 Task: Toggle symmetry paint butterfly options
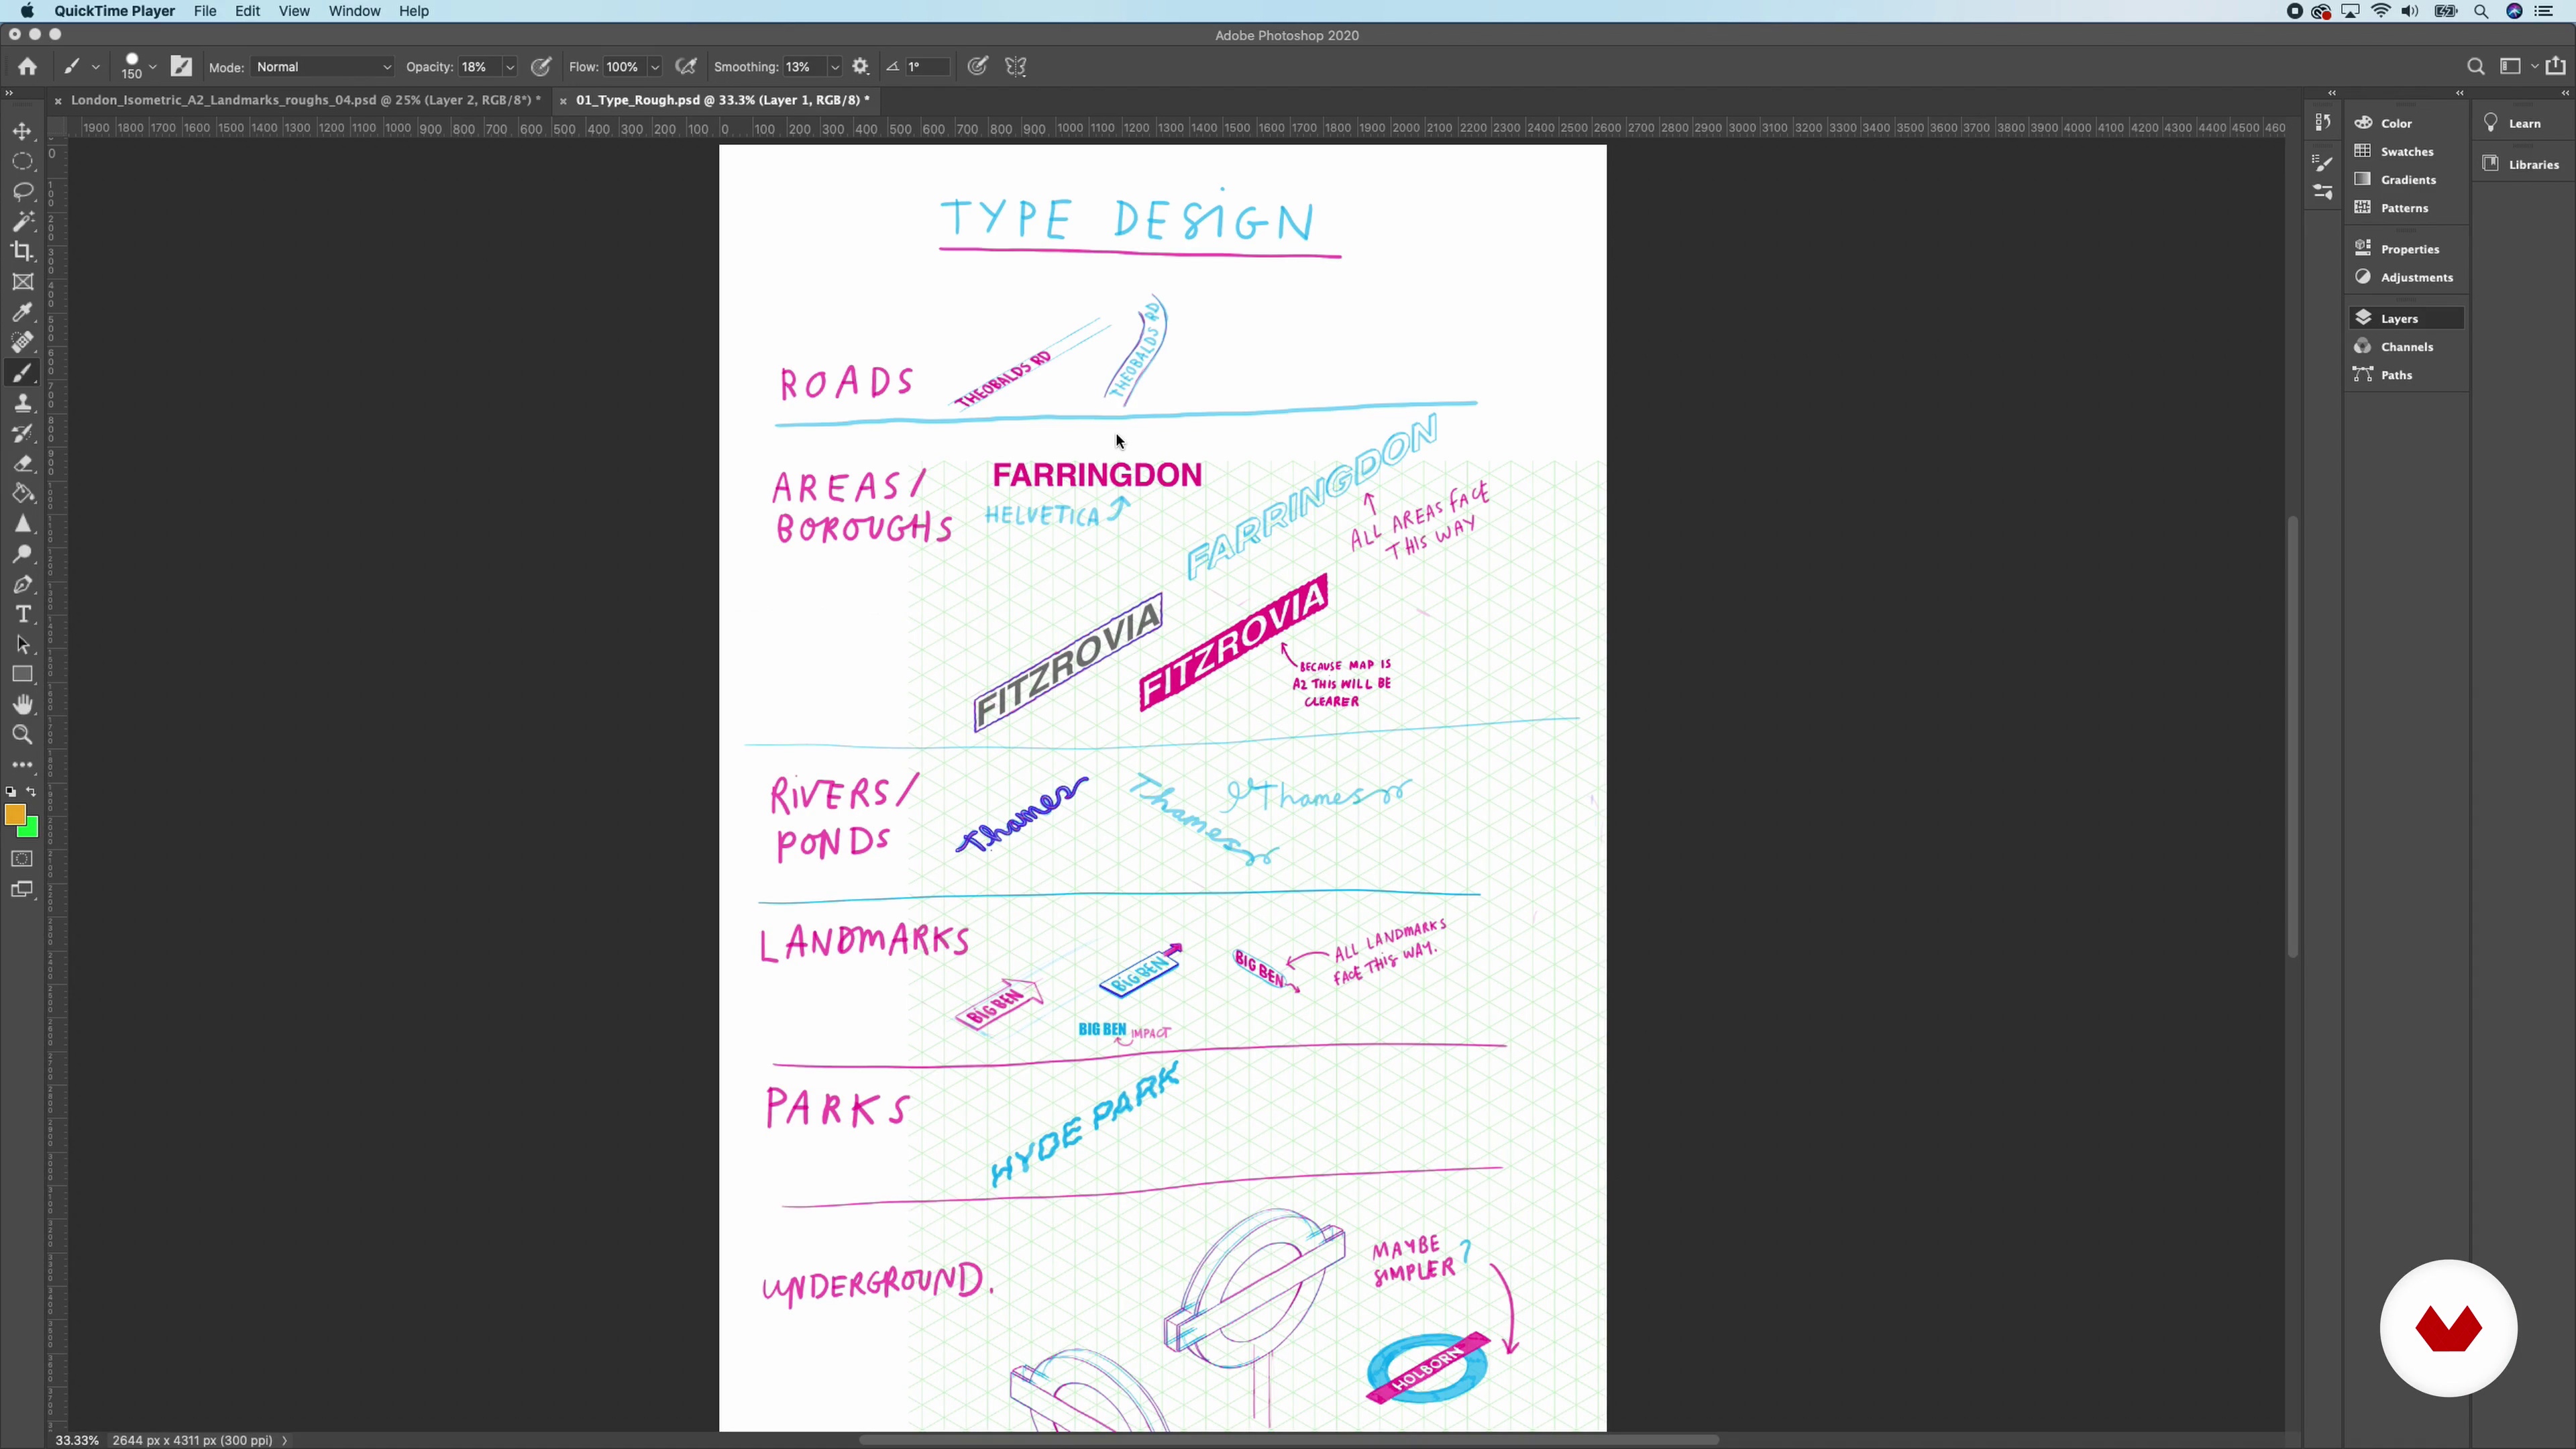[x=1016, y=66]
